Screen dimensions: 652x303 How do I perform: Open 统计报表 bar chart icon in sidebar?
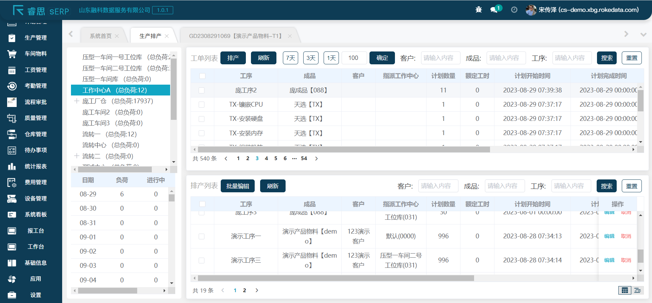pos(12,166)
